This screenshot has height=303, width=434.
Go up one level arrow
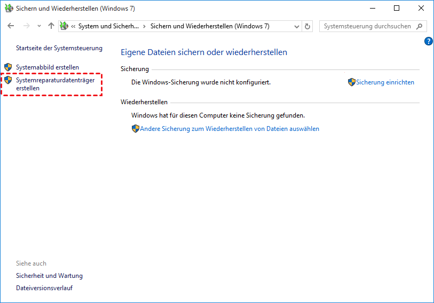coord(51,26)
